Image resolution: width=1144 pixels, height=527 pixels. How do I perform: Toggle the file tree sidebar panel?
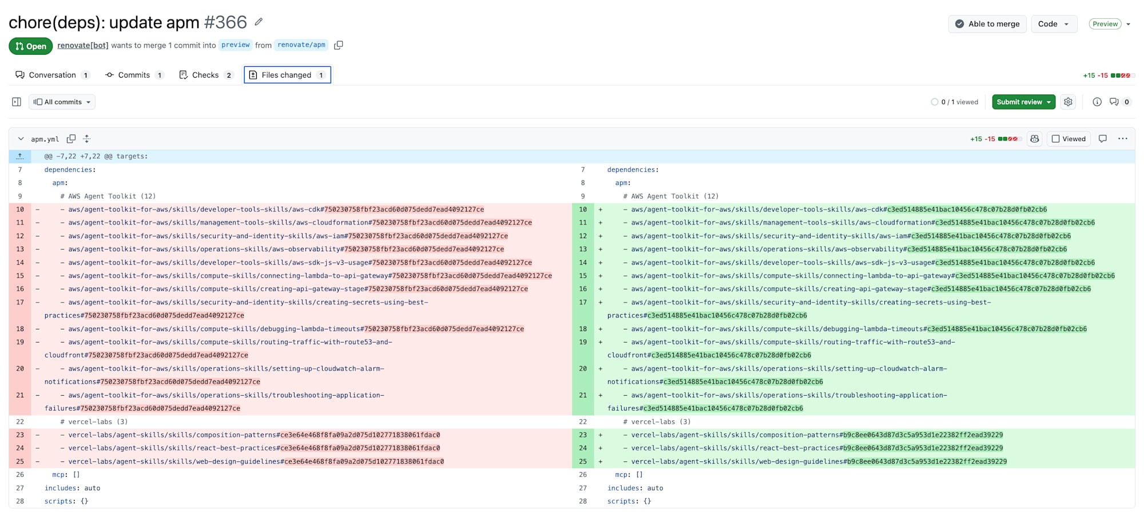click(x=17, y=102)
